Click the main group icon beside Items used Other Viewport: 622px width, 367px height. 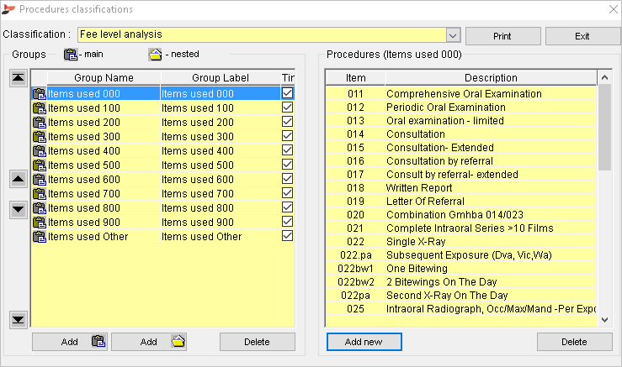click(40, 236)
